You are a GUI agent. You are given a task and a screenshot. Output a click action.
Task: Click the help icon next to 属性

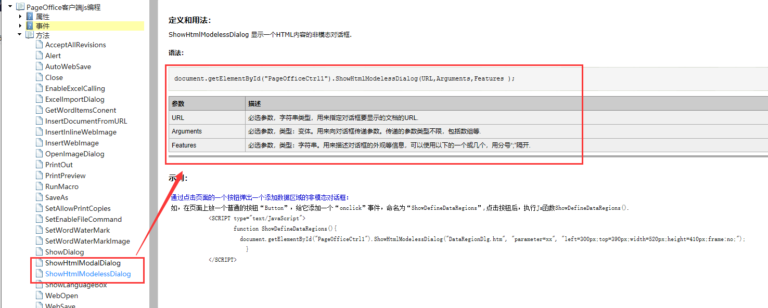click(x=30, y=16)
